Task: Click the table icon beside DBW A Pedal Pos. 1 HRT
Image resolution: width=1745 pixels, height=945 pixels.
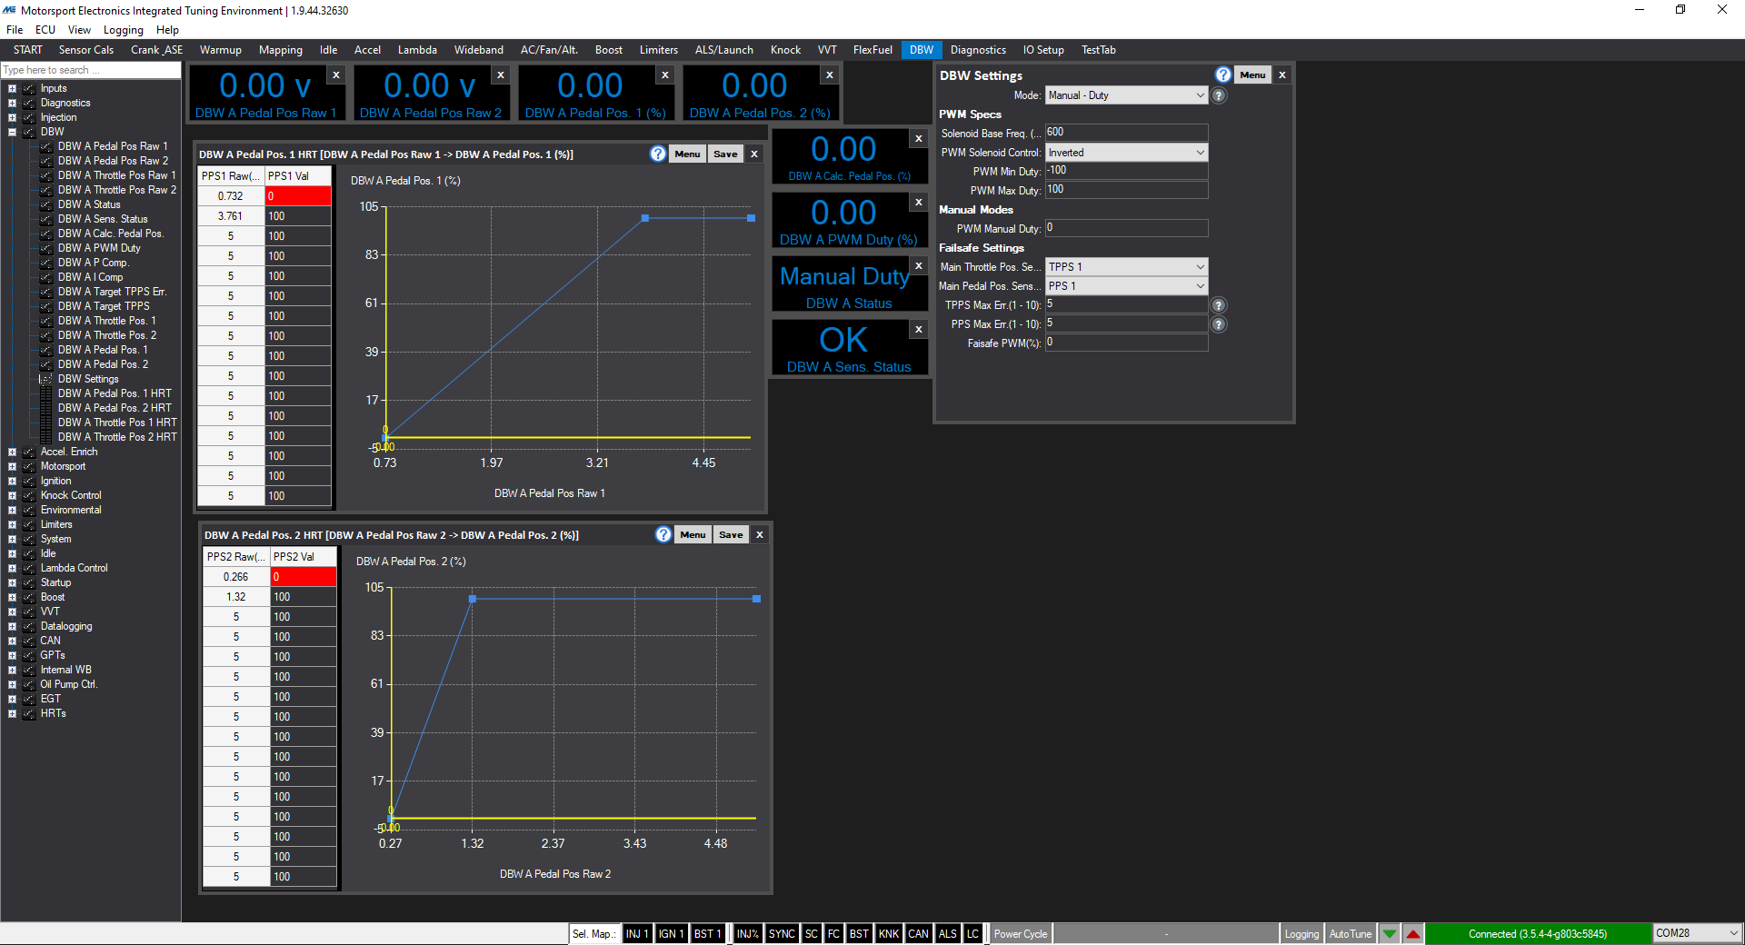Action: pos(45,393)
